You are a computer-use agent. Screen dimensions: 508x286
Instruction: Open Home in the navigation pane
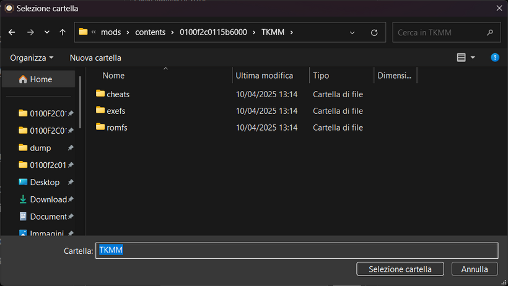tap(38, 79)
